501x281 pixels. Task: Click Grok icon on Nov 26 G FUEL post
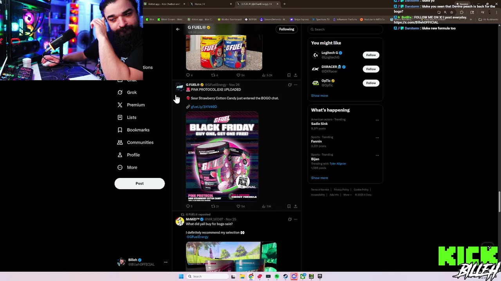(290, 85)
